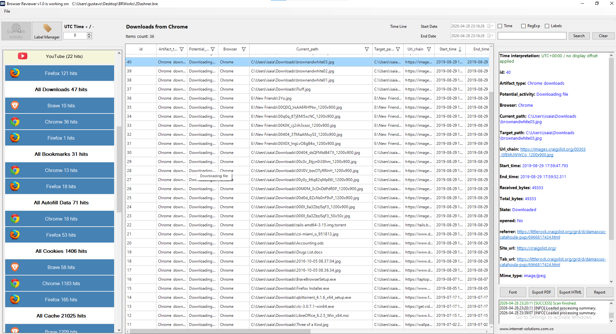Open the craigslist Site_url link

[536, 248]
